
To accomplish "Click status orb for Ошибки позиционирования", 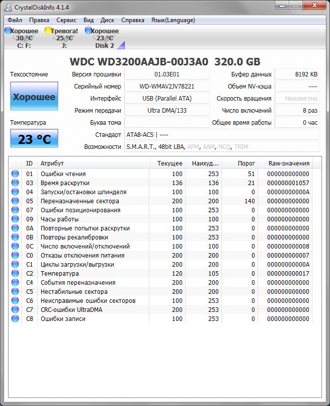I will click(15, 210).
